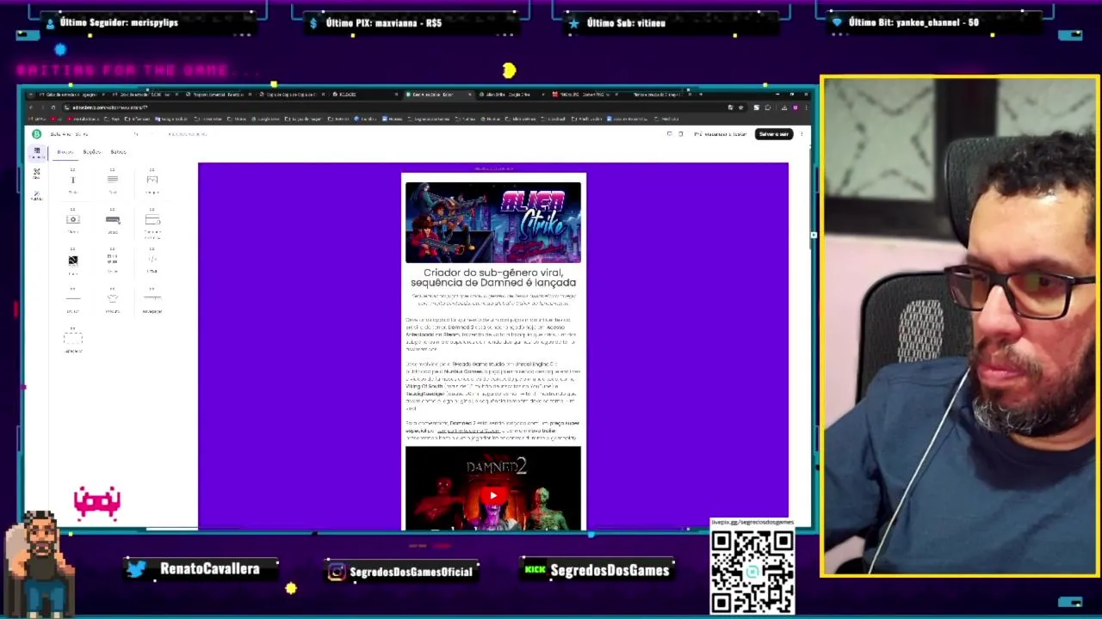Select the HTML code block icon

152,259
